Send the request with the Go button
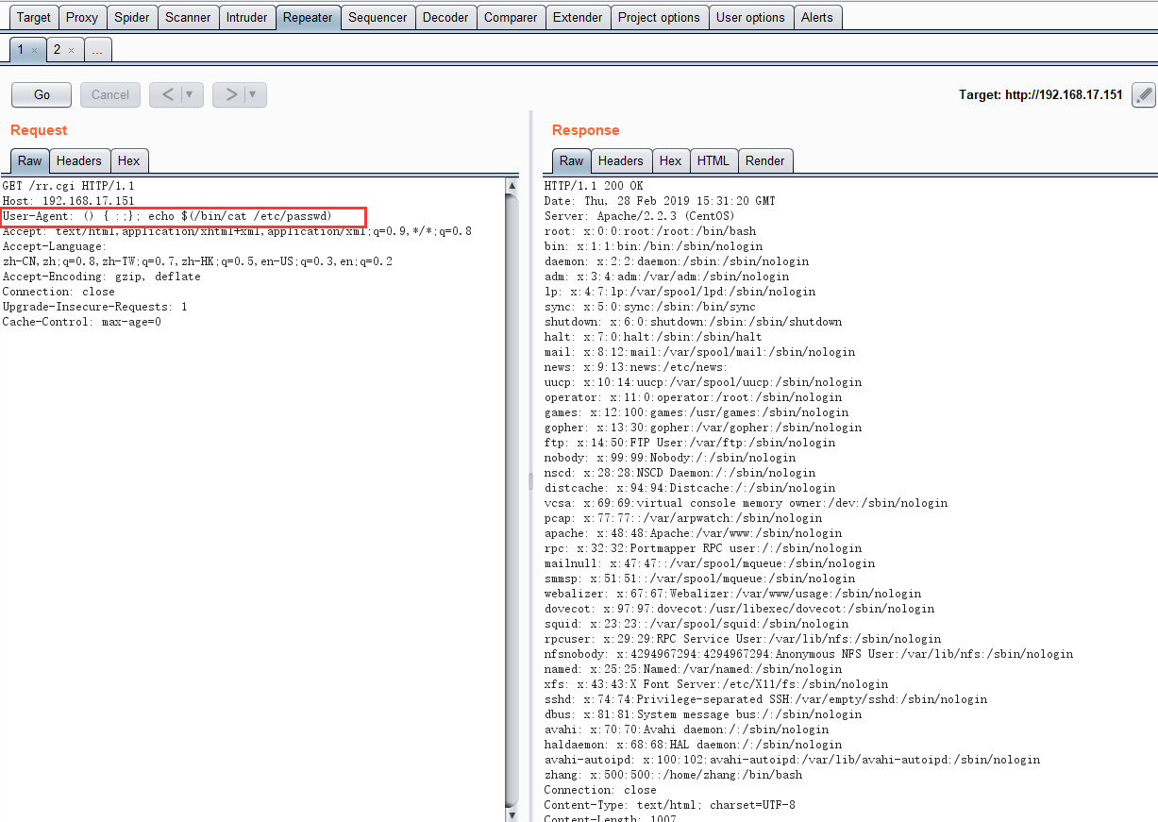 tap(42, 94)
